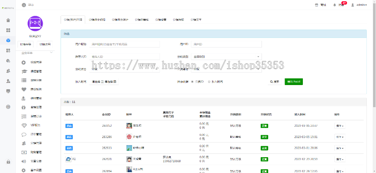376x173 pixels.
Task: Switch to the third tab, commission statistics
Action: tap(120, 20)
